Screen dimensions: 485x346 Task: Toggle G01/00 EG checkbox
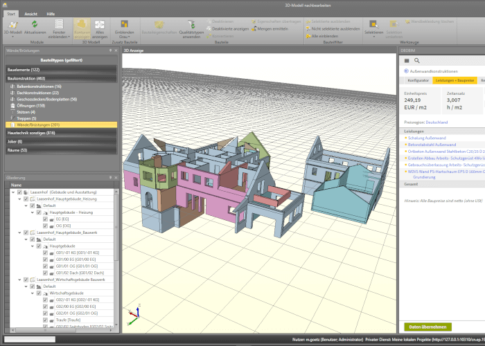pyautogui.click(x=45, y=259)
